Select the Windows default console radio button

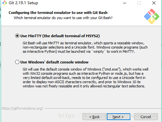click(x=17, y=62)
